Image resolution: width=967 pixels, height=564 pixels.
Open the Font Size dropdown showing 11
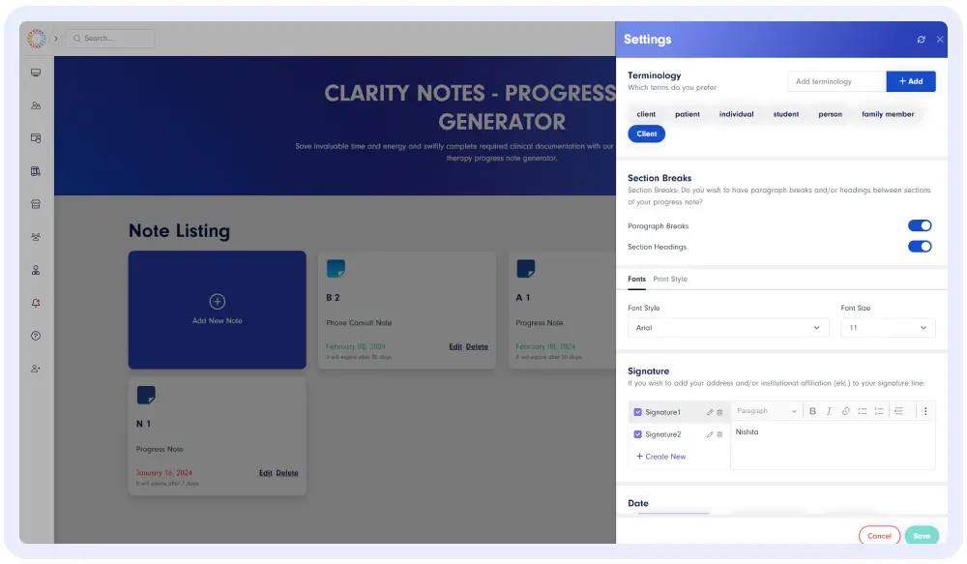(888, 328)
